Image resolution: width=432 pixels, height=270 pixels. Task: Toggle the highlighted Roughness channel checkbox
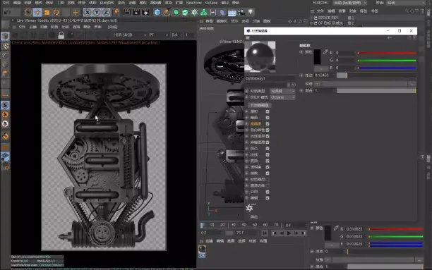[268, 124]
